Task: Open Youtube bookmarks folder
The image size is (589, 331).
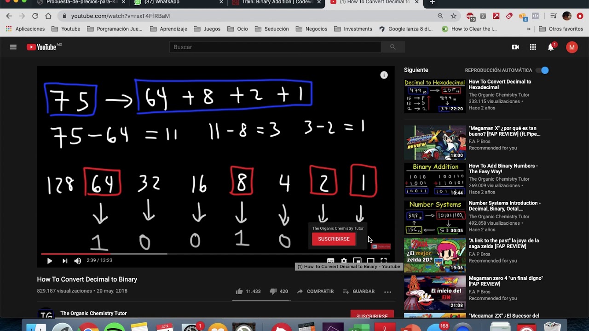Action: coord(66,29)
